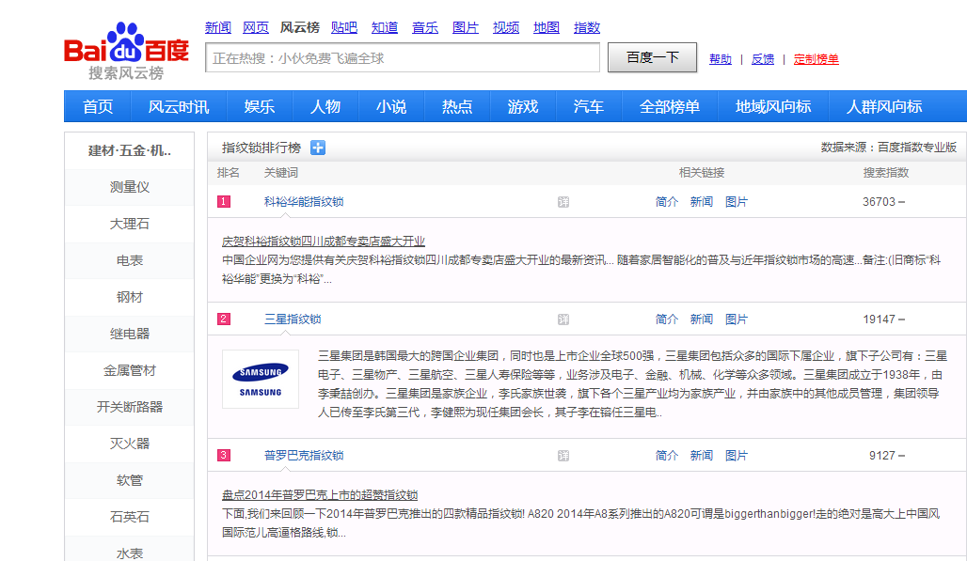The width and height of the screenshot is (967, 561).
Task: Select 钢材 in the sidebar
Action: coord(130,298)
